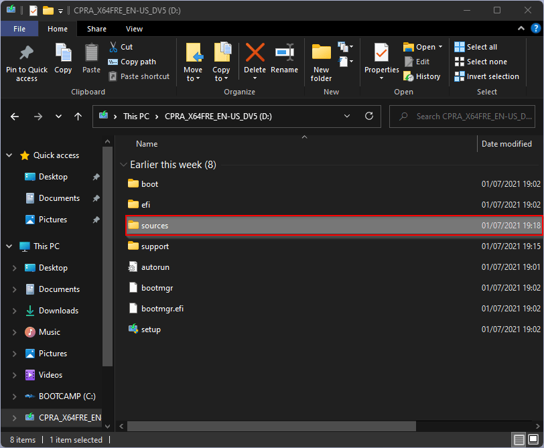The width and height of the screenshot is (544, 448).
Task: Open the recent locations dropdown
Action: [59, 117]
